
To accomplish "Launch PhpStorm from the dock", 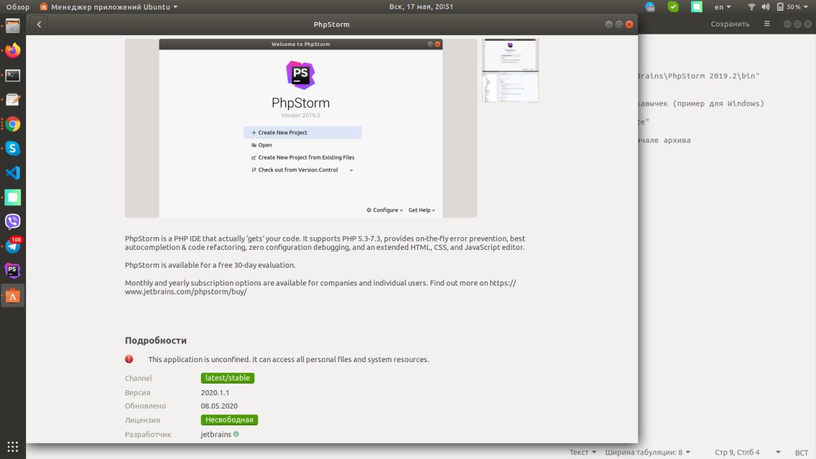I will point(13,270).
